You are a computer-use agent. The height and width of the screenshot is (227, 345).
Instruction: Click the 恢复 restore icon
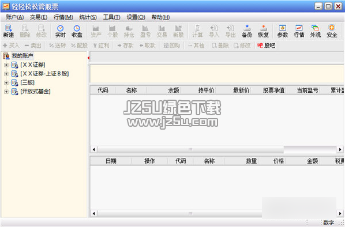pyautogui.click(x=264, y=31)
